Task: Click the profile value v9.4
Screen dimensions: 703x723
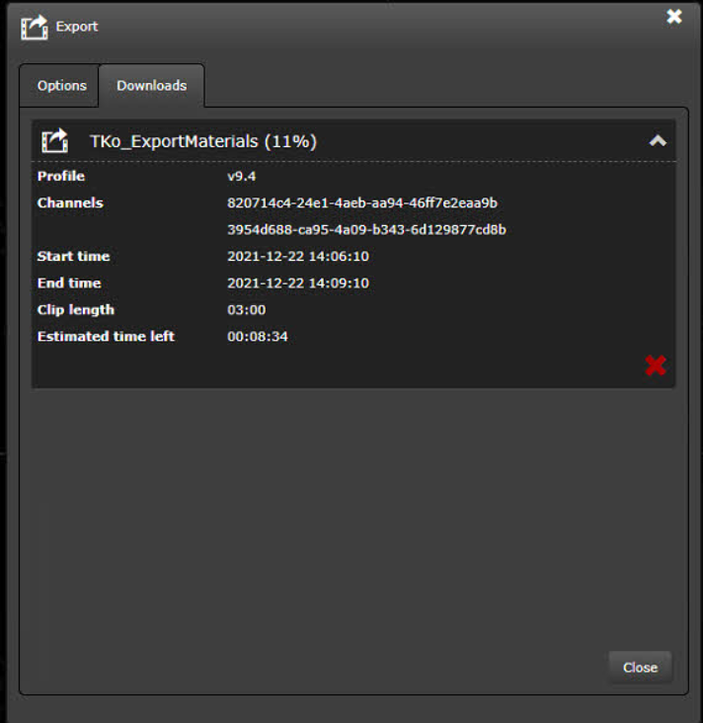Action: click(242, 177)
